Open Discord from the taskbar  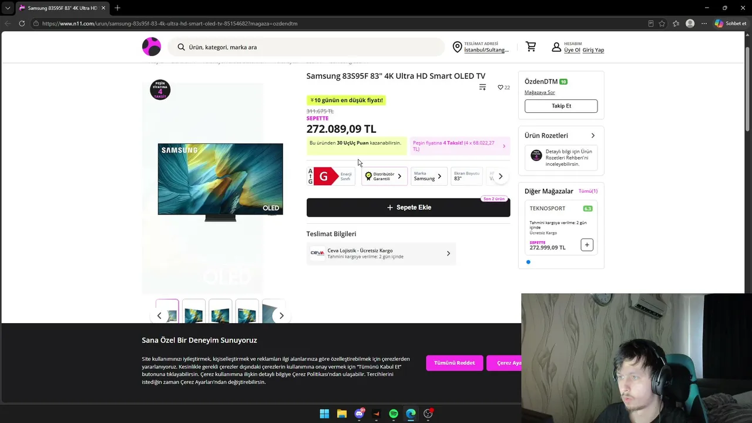click(x=359, y=414)
